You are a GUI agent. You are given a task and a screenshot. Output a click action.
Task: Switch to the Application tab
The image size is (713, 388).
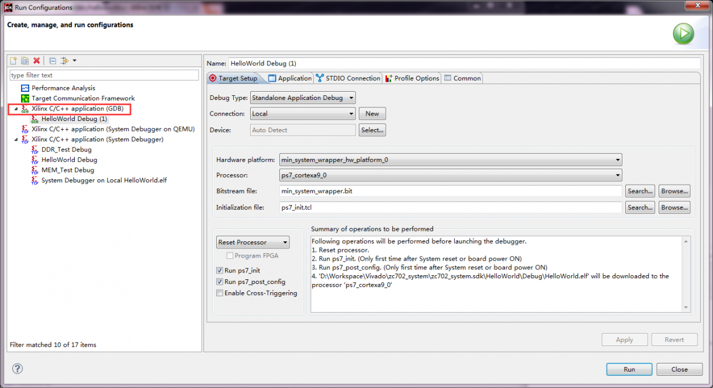pyautogui.click(x=290, y=78)
